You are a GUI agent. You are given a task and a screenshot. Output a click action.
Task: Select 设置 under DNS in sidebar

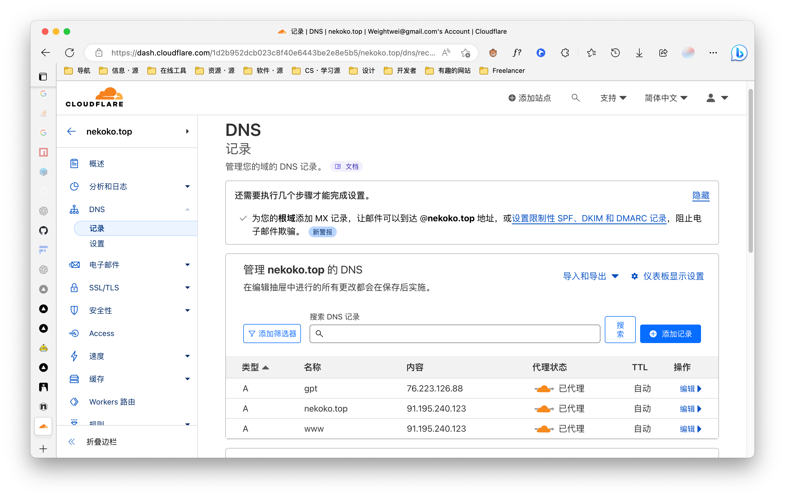point(97,244)
